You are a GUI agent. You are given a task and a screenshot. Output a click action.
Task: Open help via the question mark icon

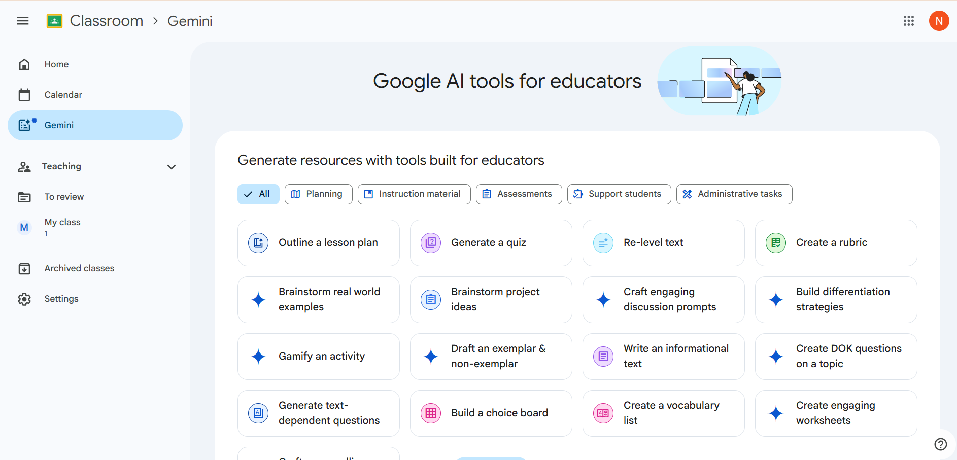940,444
